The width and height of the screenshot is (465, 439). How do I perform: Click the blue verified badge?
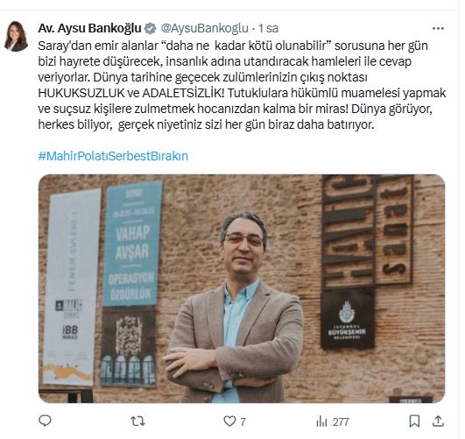(x=150, y=29)
